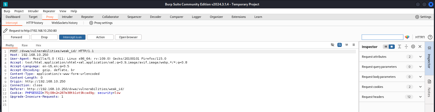
Task: Open the WebSockets history sub-tab
Action: click(x=65, y=23)
